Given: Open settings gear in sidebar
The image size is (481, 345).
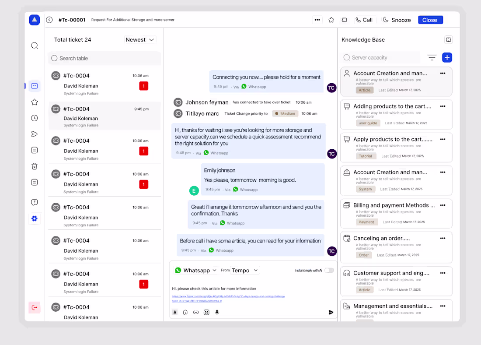Looking at the screenshot, I should (35, 218).
